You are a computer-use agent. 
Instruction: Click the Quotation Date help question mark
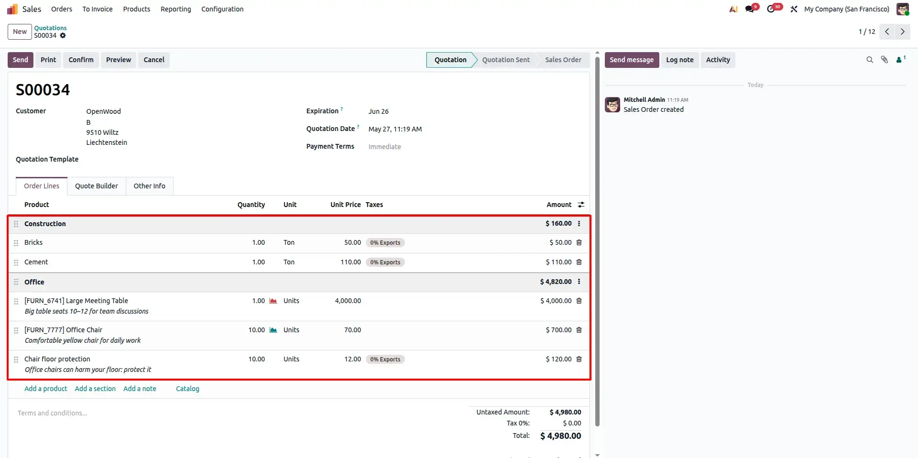click(x=358, y=127)
